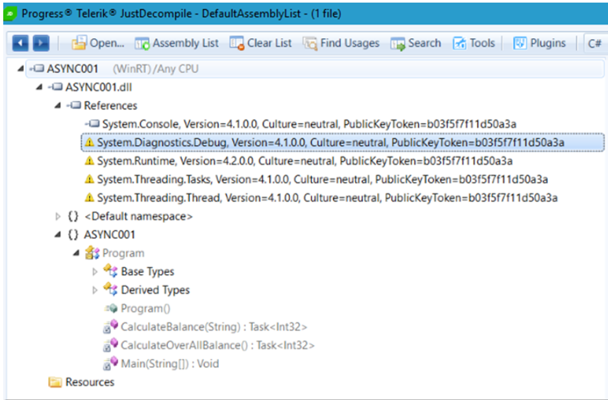Click the Open folder icon in toolbar

[79, 43]
